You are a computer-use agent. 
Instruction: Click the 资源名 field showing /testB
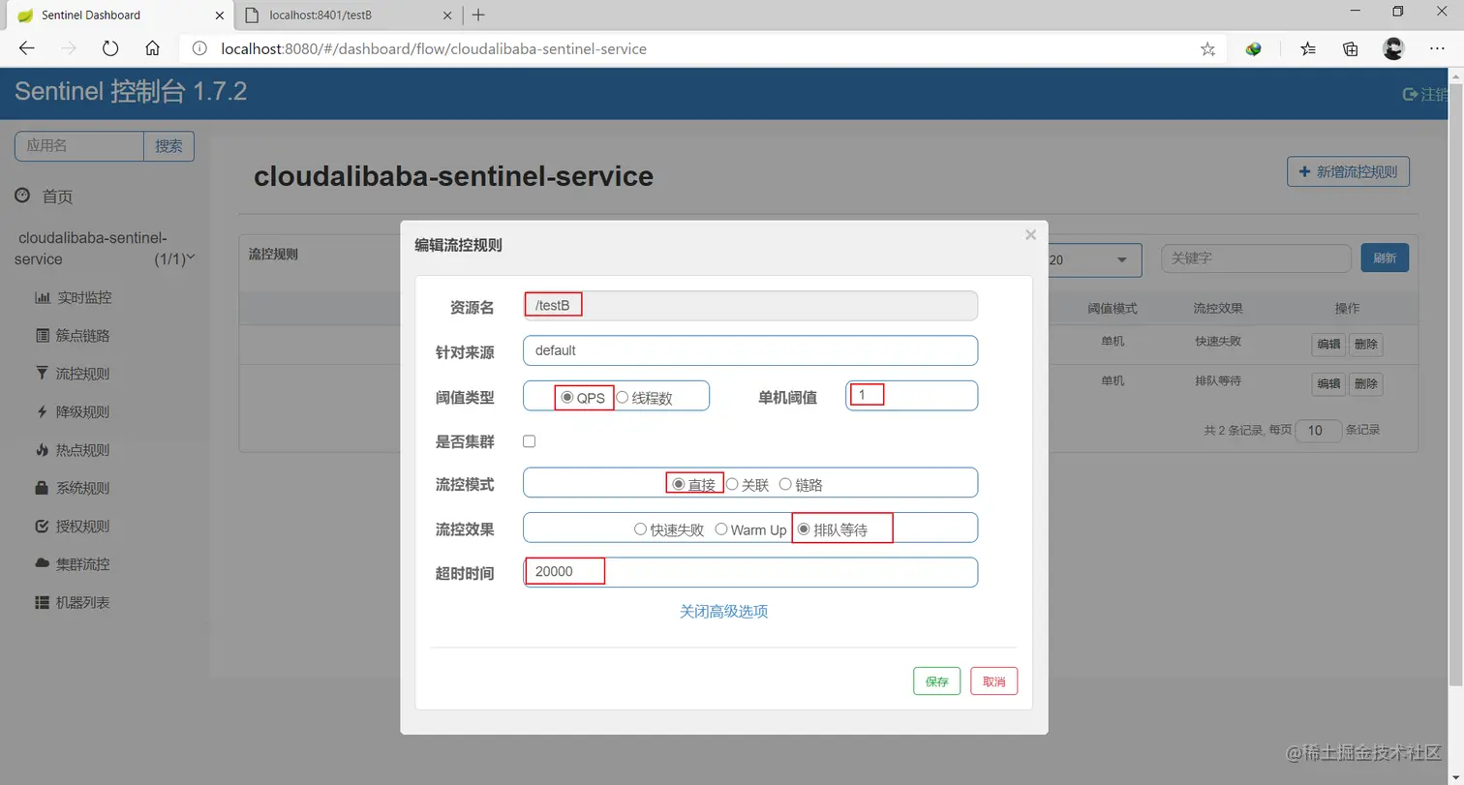coord(750,306)
